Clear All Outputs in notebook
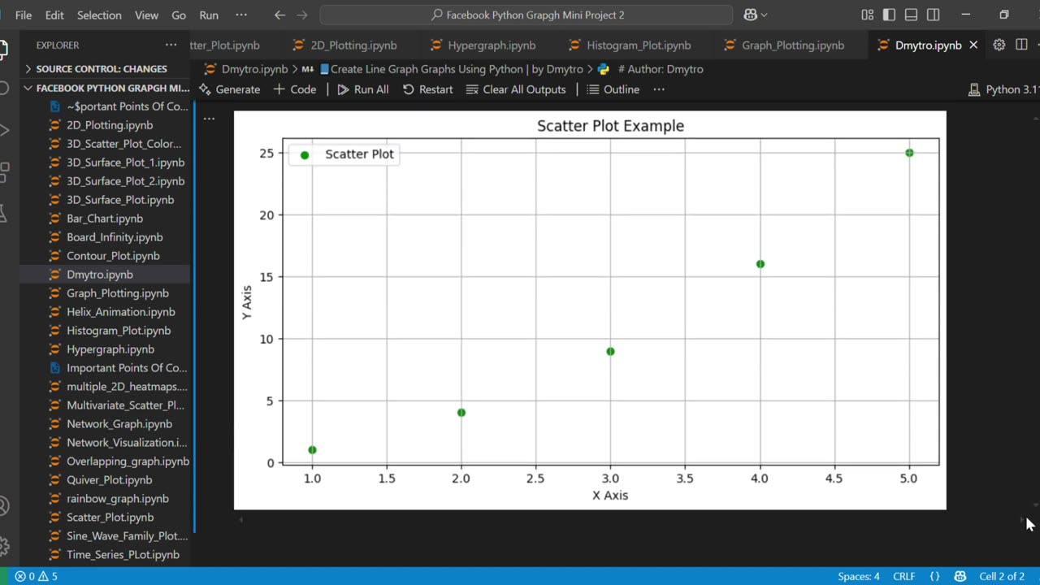Screen dimensions: 1040x585 click(x=516, y=89)
